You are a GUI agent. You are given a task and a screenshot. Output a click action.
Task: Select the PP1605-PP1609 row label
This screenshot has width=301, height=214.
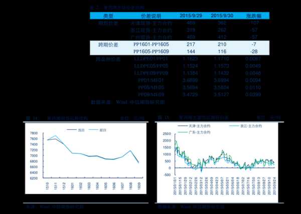(150, 52)
